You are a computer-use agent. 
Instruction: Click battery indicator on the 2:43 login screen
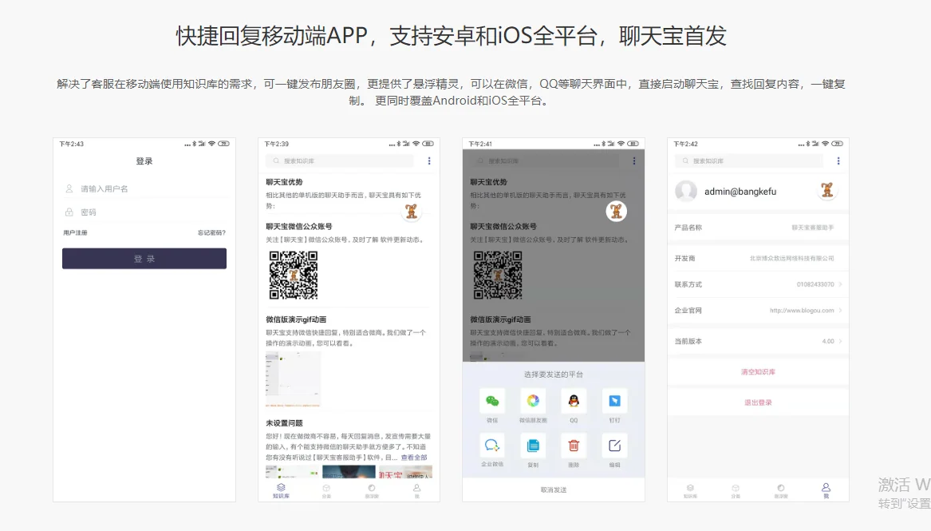(224, 144)
